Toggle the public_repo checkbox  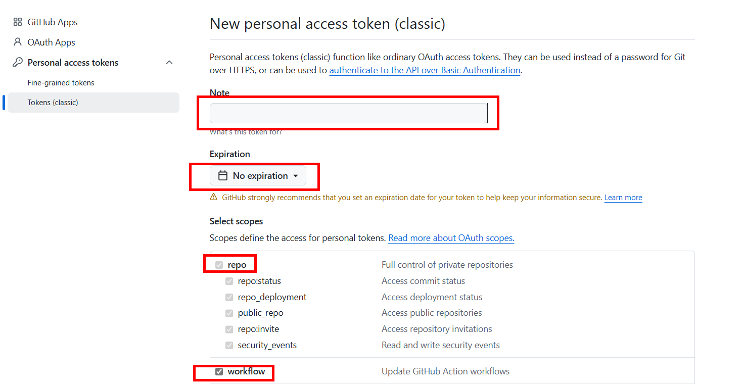(x=229, y=313)
